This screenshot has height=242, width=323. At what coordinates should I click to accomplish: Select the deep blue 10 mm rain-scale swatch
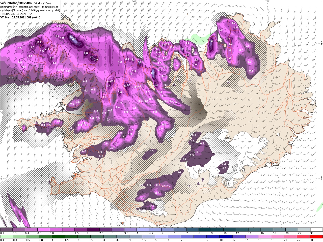(x=226, y=237)
